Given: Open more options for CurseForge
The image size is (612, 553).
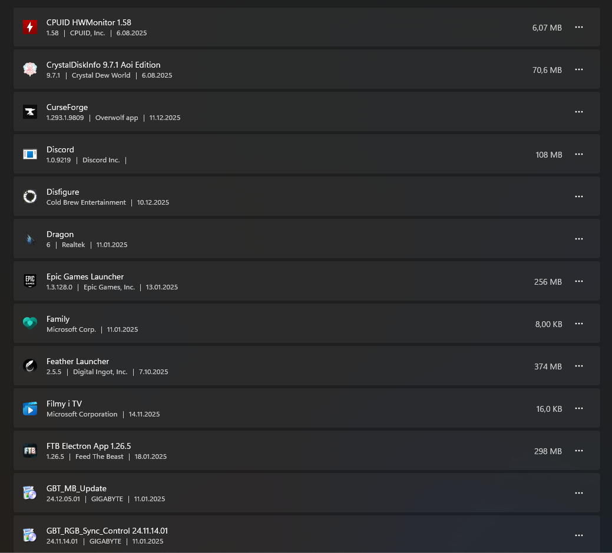Looking at the screenshot, I should pos(578,112).
